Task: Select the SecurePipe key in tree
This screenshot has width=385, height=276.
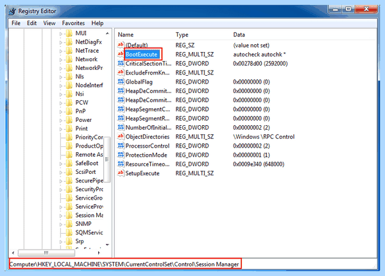Action: coord(89,180)
